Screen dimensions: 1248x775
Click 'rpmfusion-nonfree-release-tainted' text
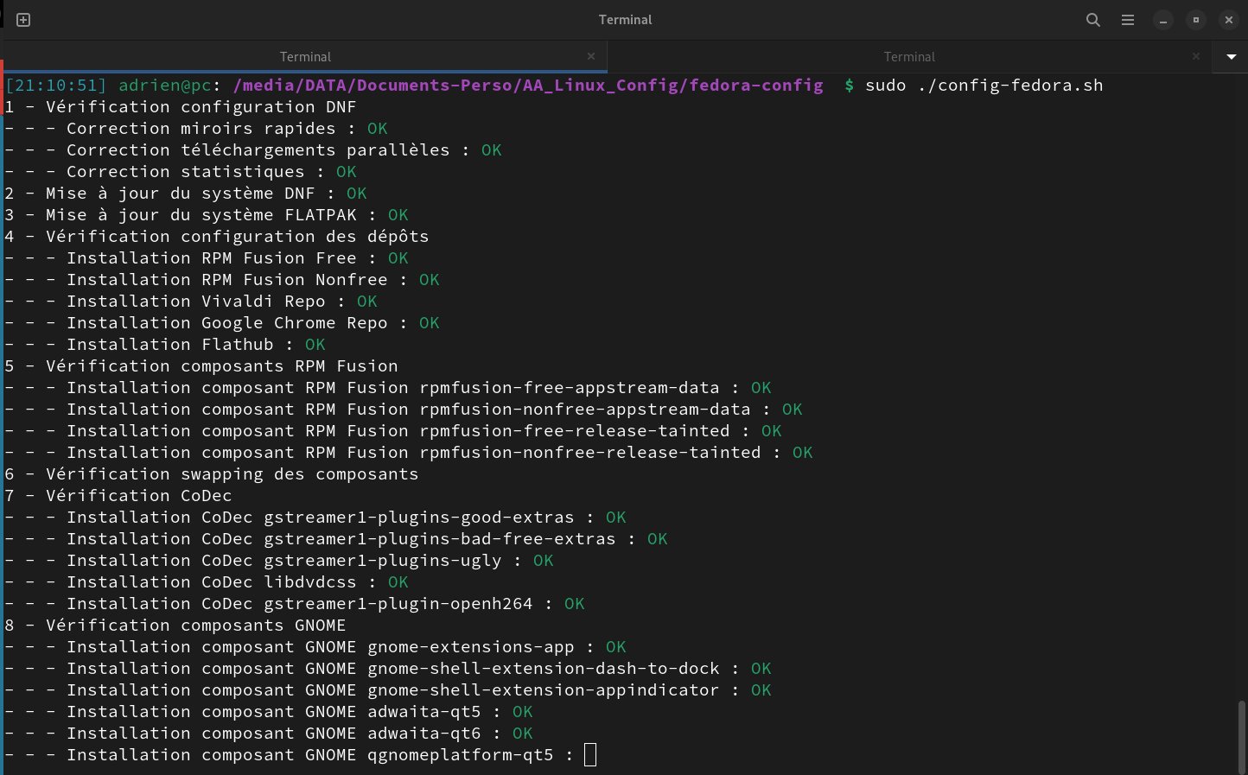tap(590, 453)
